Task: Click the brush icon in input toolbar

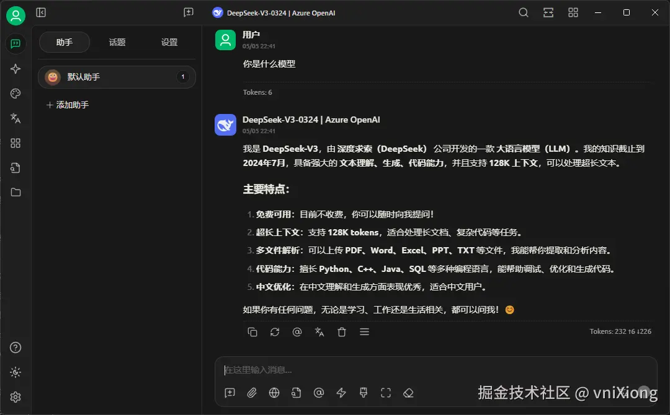Action: pos(364,393)
